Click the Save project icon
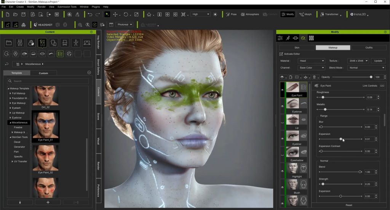390x210 pixels. [x=24, y=14]
